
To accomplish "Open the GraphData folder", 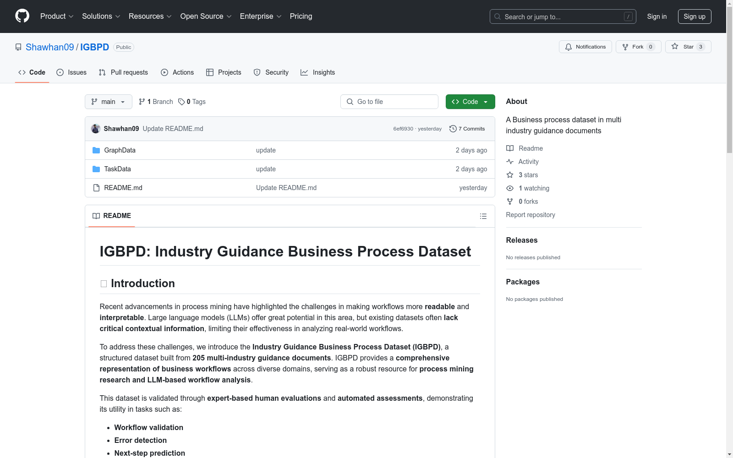I will 120,150.
